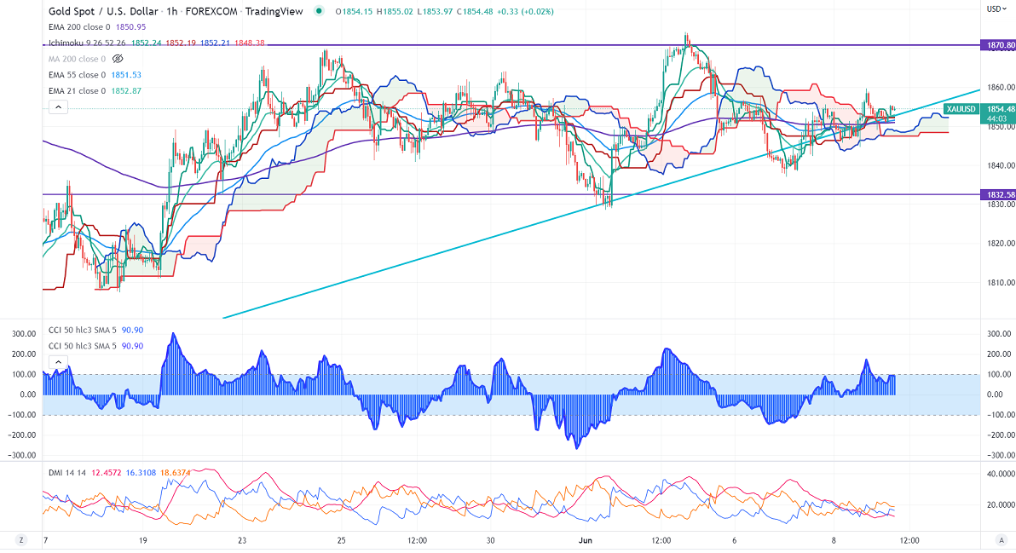Select the Ichimoku 9 26 52 26 legend

85,43
